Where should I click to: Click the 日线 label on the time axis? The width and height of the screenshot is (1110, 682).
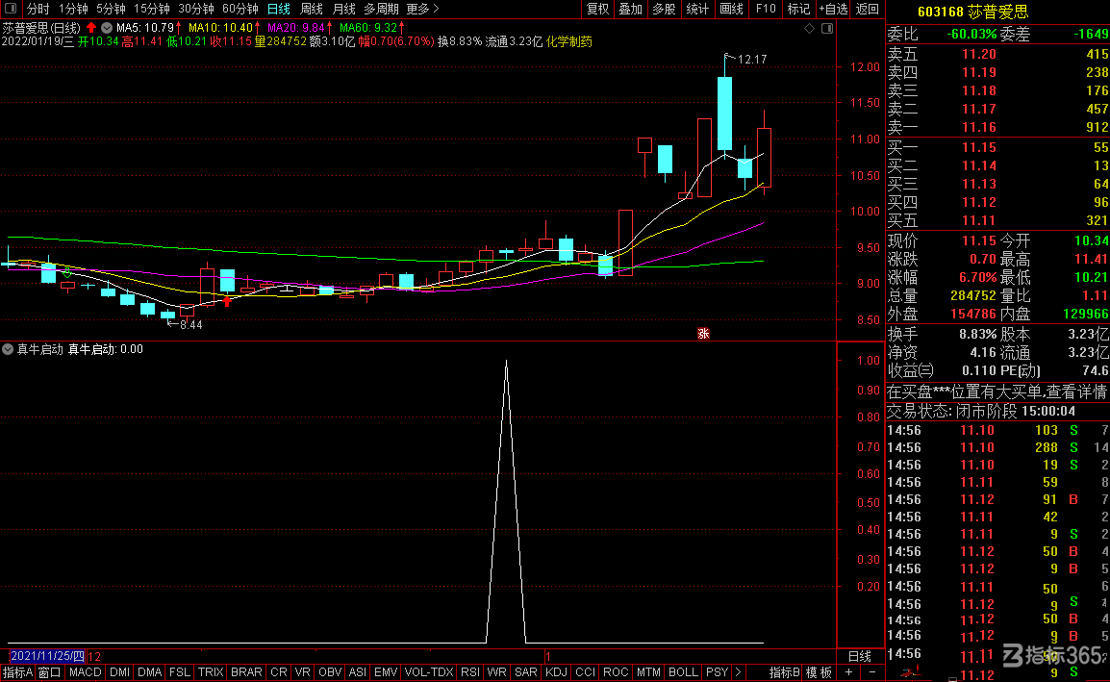tap(859, 656)
